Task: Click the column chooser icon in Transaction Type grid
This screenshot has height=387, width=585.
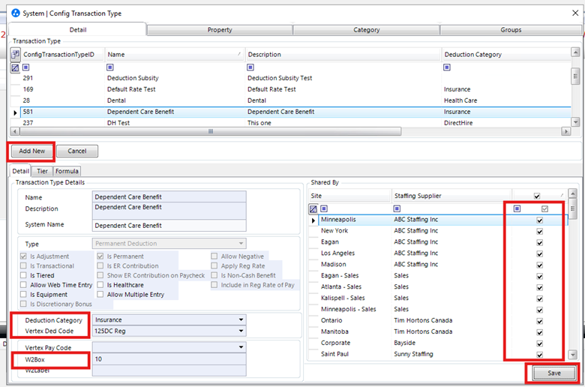Action: (x=15, y=55)
